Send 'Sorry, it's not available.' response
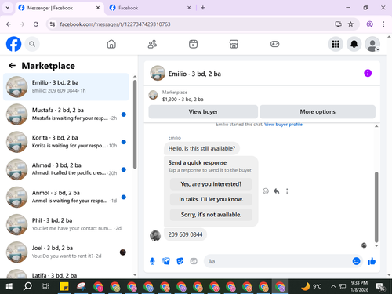Image resolution: width=392 pixels, height=294 pixels. pos(211,215)
